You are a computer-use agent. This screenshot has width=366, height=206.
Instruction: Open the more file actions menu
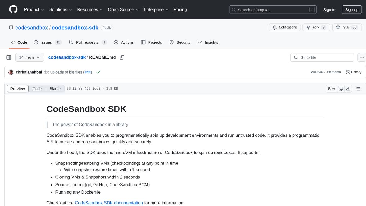coord(362,57)
